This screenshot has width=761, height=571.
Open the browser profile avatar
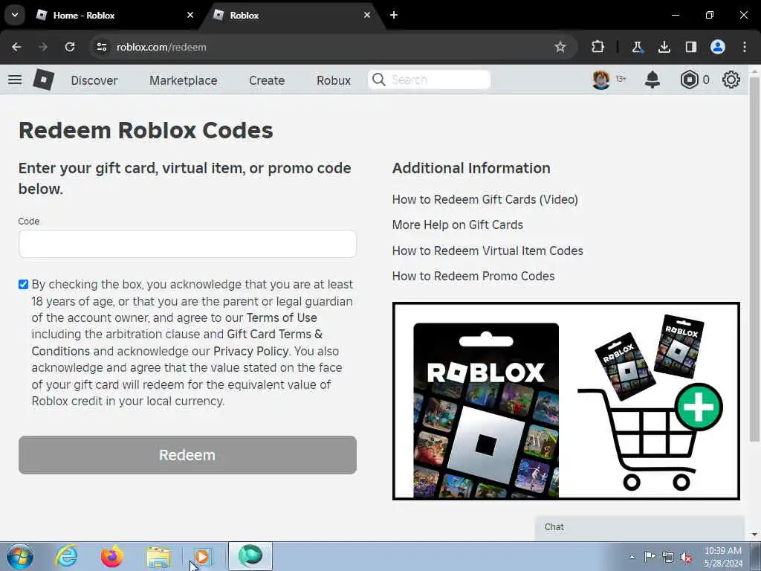coord(718,47)
